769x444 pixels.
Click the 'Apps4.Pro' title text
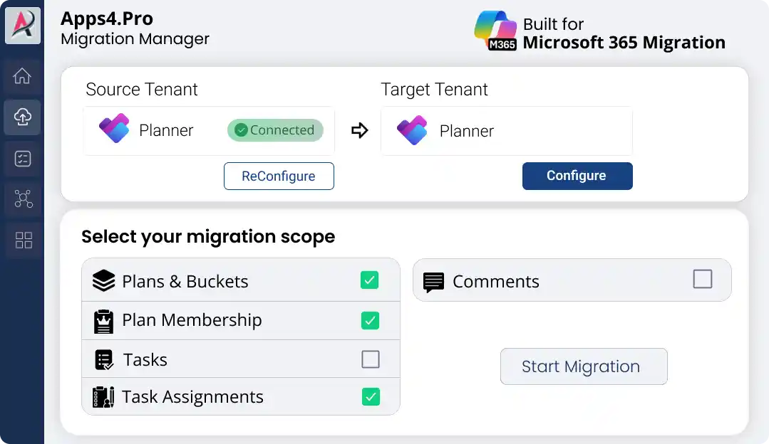point(107,18)
